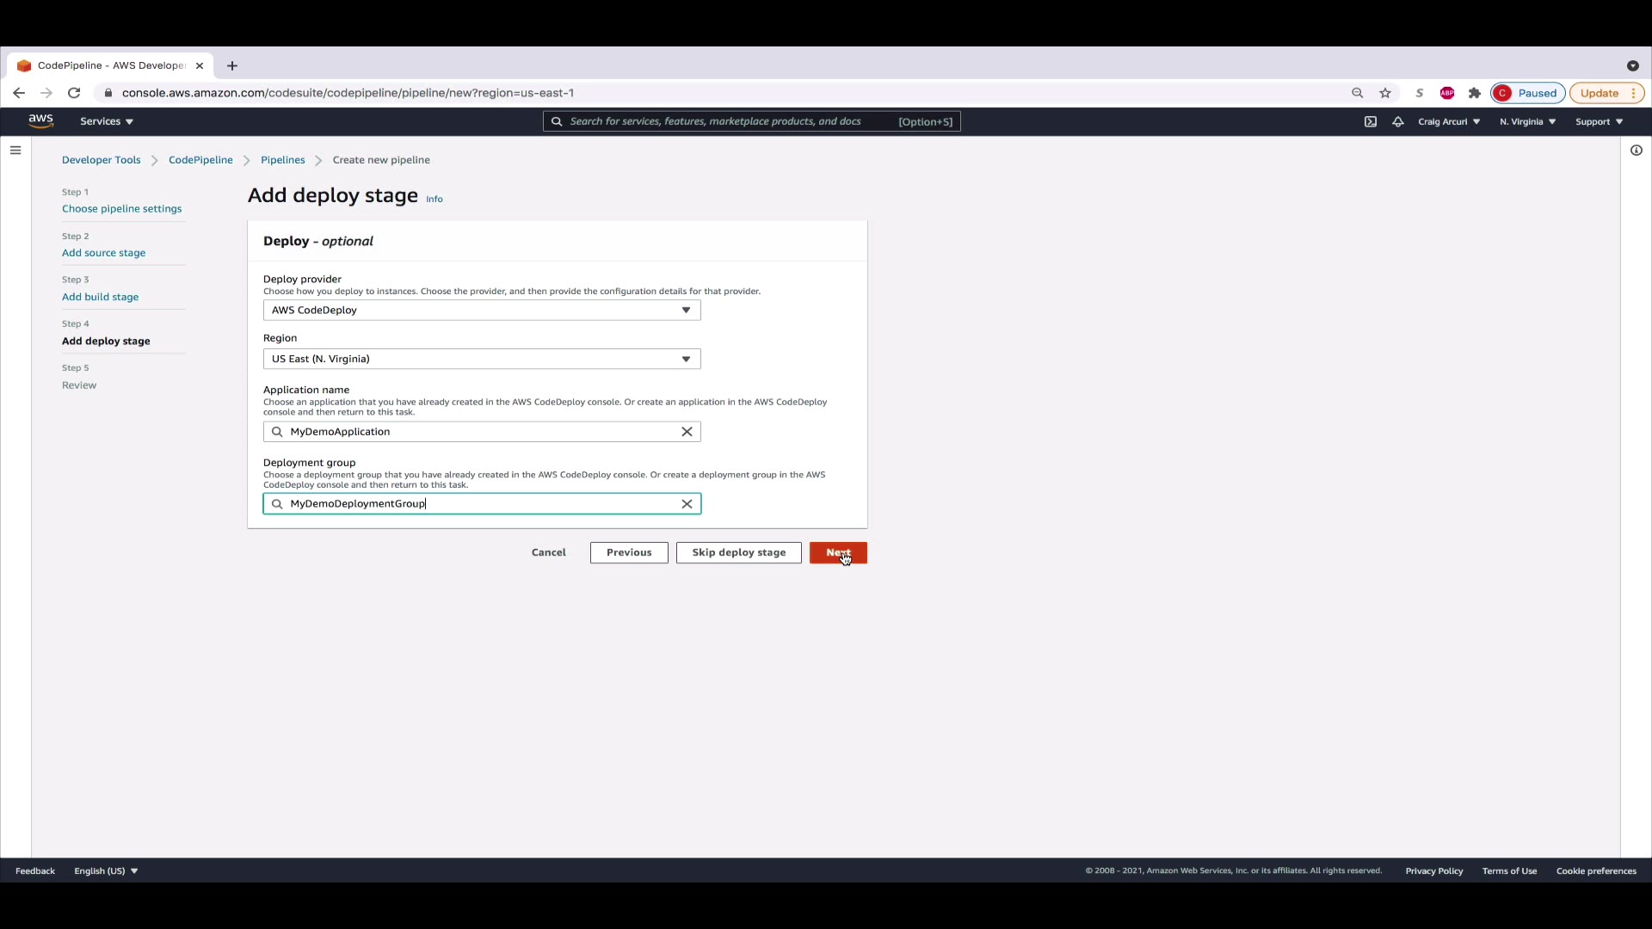Go to Choose pipeline settings step
This screenshot has height=929, width=1652.
pos(121,209)
